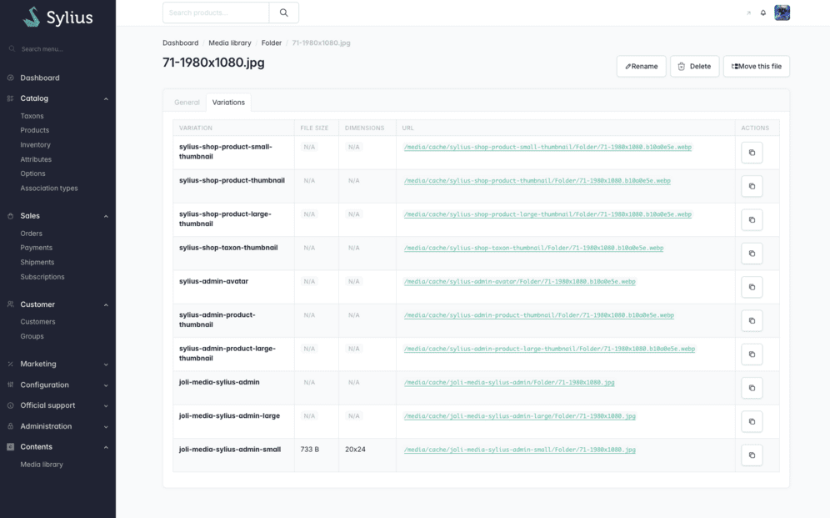Switch to the General tab

click(x=187, y=103)
